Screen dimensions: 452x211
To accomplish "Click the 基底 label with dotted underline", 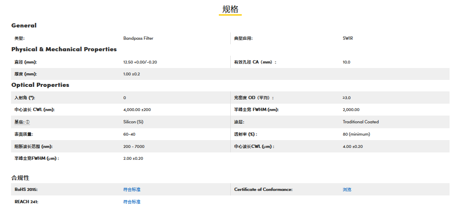I will coord(19,122).
